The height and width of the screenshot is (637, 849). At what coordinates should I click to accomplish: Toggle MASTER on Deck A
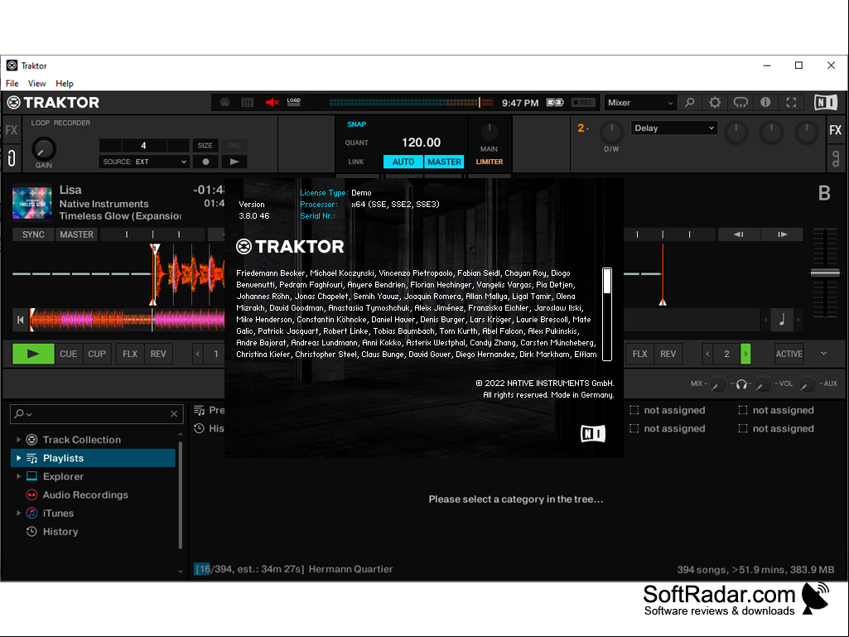[76, 234]
